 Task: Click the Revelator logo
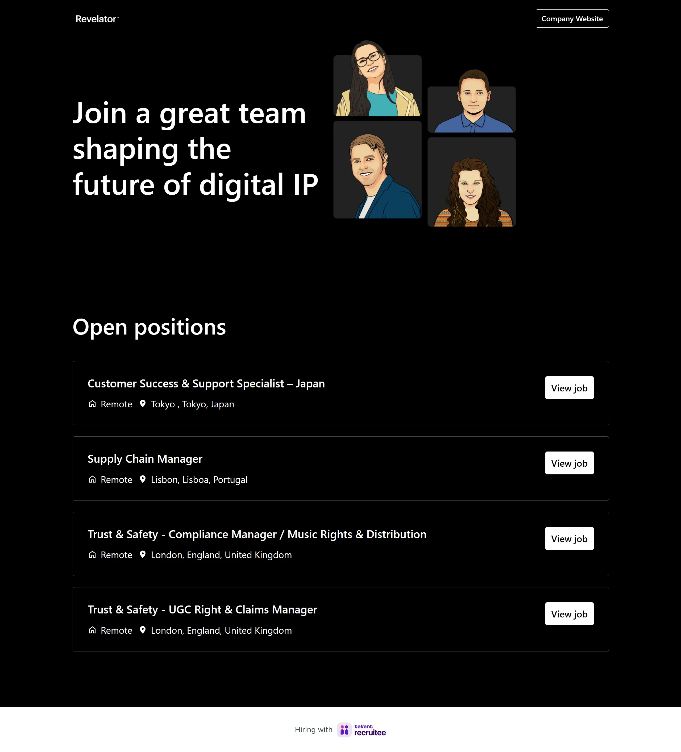pyautogui.click(x=96, y=19)
